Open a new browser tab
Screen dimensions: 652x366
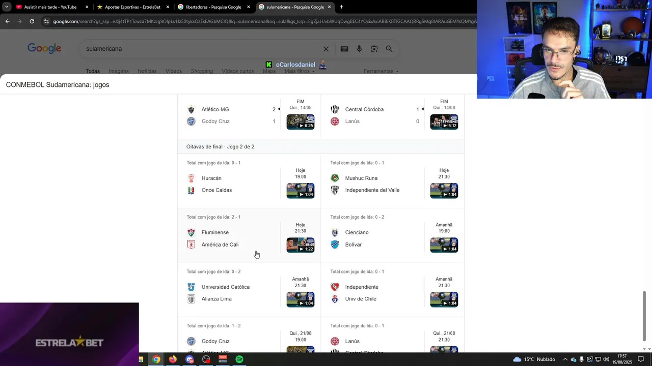click(341, 7)
